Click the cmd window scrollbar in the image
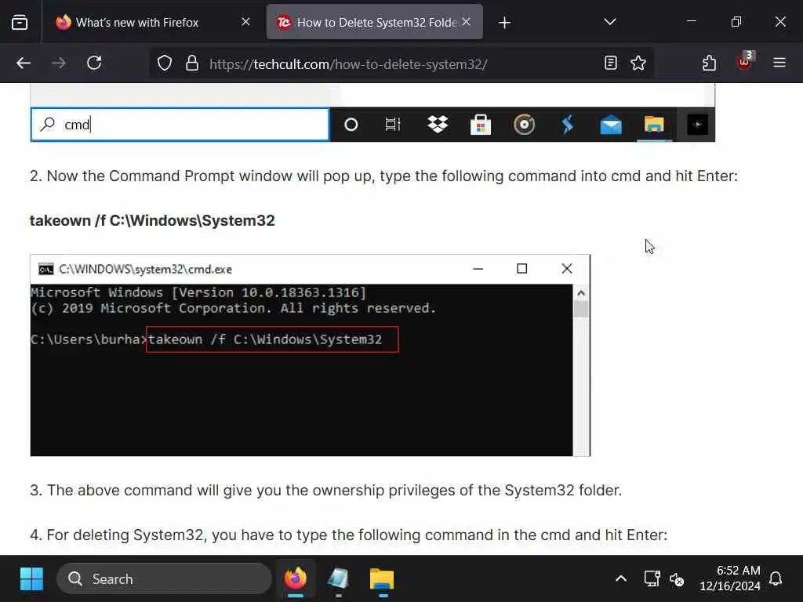This screenshot has height=602, width=803. (x=581, y=370)
